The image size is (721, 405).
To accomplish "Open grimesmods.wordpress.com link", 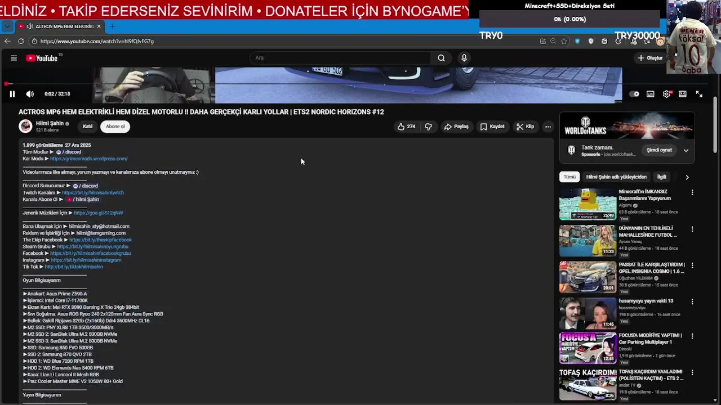I will (89, 159).
